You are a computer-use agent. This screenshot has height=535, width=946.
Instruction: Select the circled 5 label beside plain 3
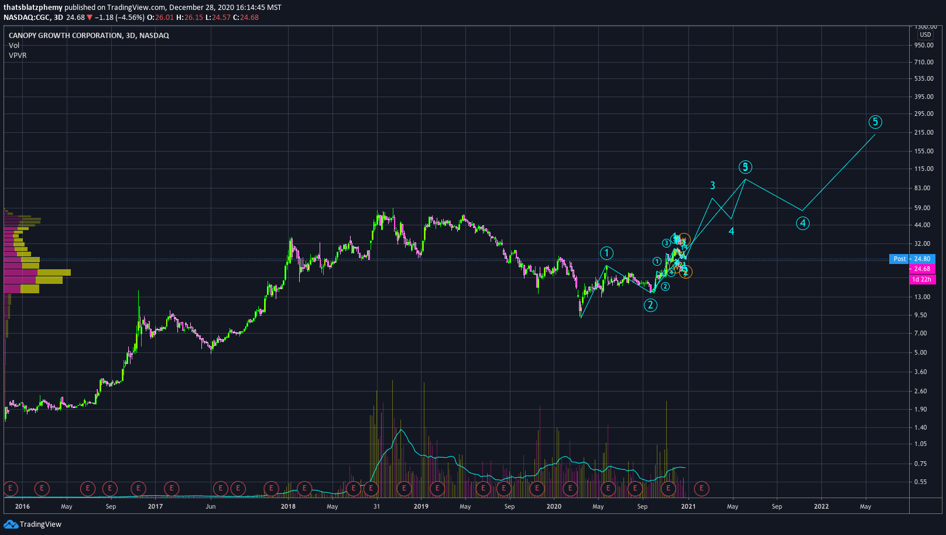[745, 167]
